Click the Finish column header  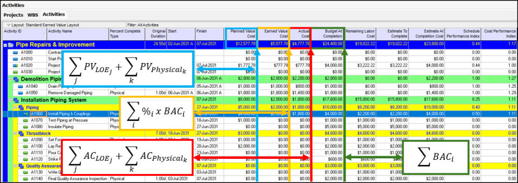point(209,34)
